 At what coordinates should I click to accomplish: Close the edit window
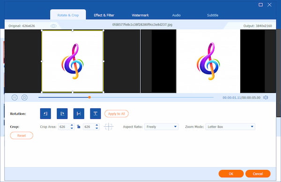tap(269, 5)
